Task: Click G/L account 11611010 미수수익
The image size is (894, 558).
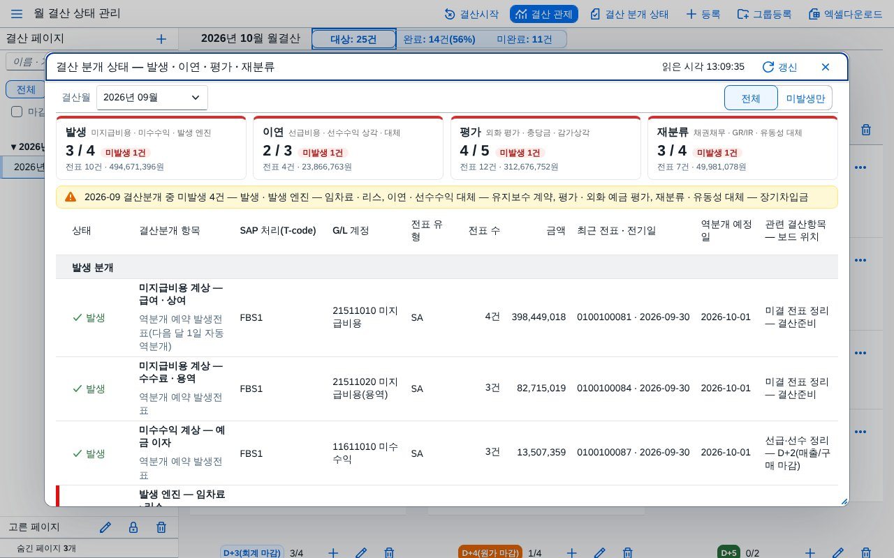Action: click(x=365, y=453)
